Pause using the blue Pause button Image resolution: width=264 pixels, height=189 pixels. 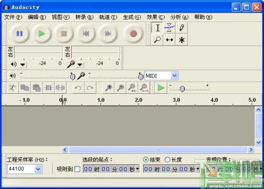(x=19, y=34)
